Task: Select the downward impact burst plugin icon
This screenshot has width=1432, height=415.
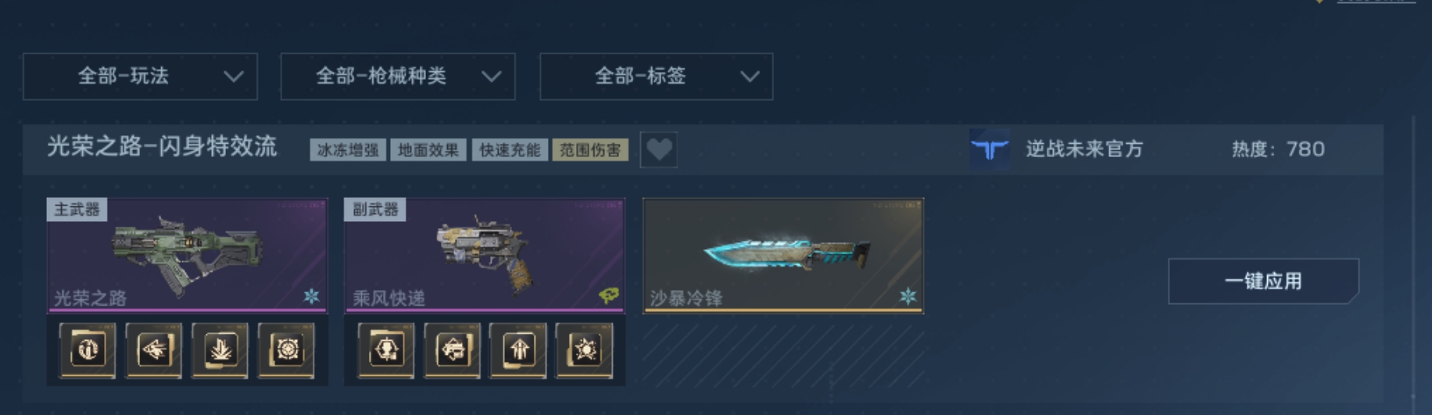Action: pos(220,350)
